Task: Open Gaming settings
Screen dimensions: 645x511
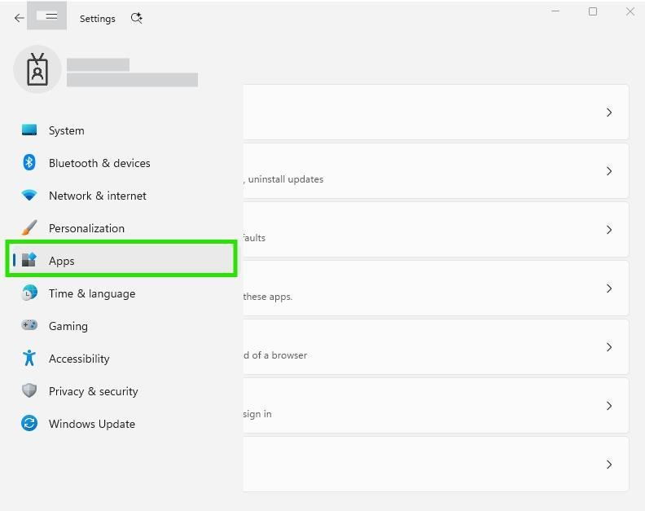Action: coord(121,326)
